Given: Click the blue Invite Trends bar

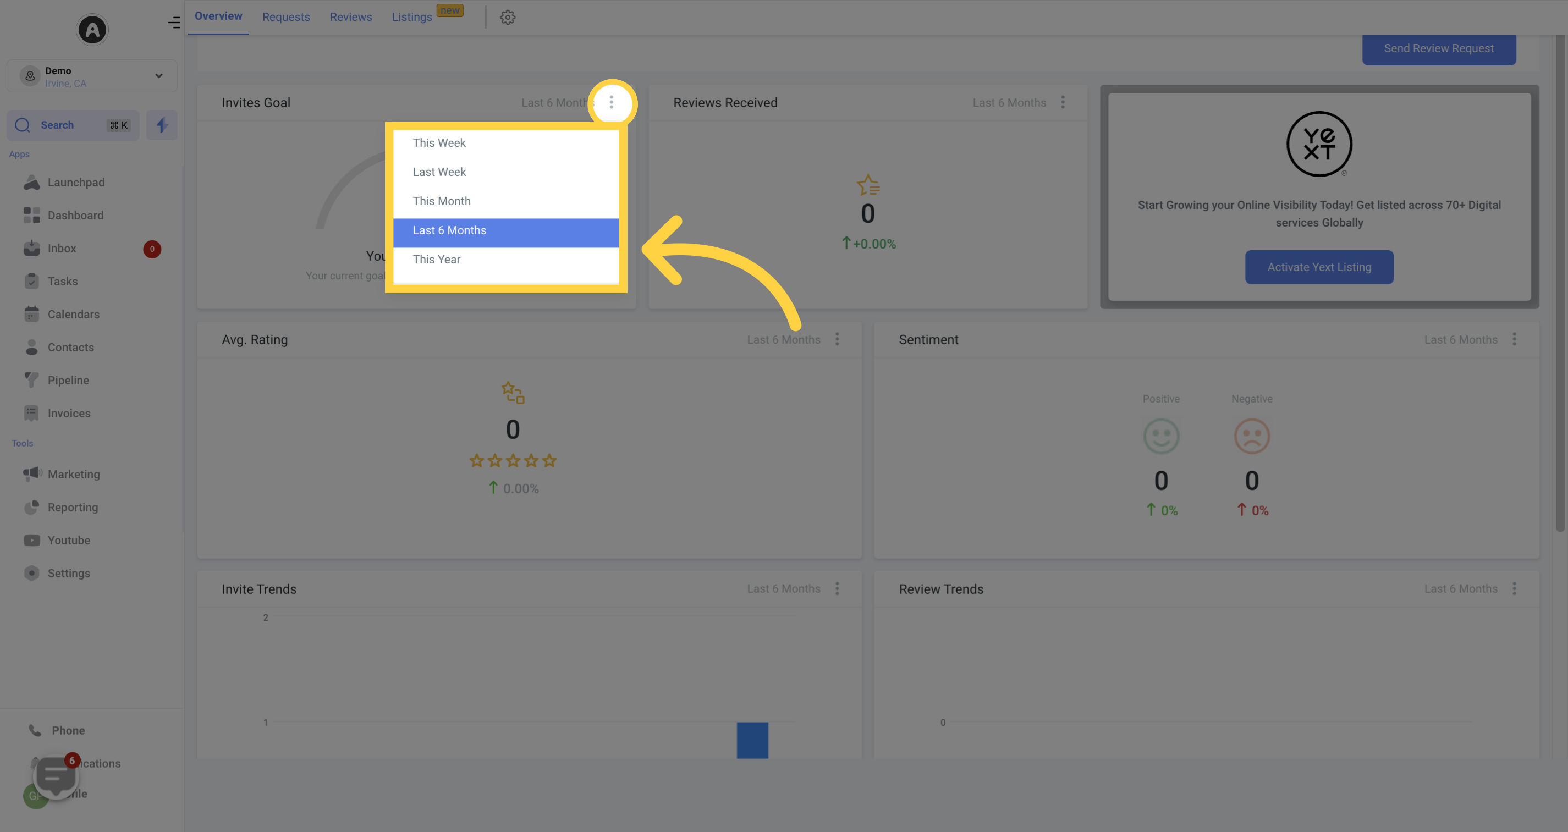Looking at the screenshot, I should 752,740.
